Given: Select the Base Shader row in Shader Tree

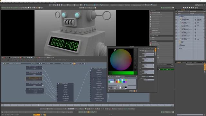Looking at the screenshot, I should (184, 21).
